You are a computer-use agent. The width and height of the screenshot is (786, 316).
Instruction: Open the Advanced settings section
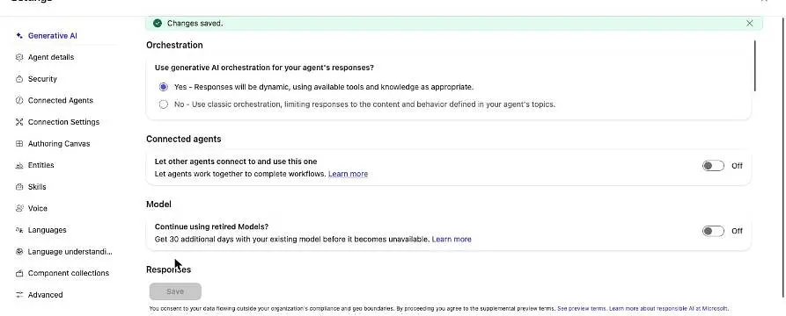click(45, 295)
